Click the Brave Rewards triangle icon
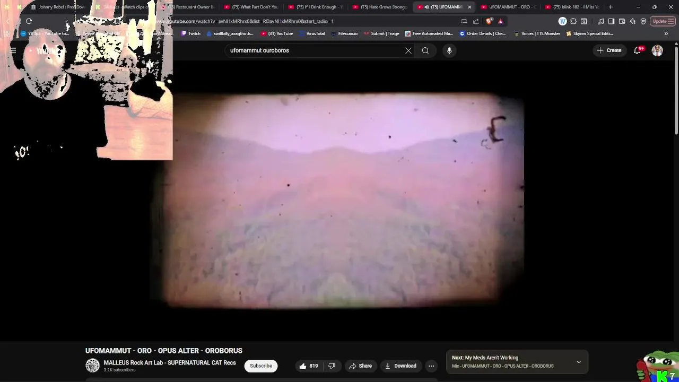The height and width of the screenshot is (382, 679). coord(500,21)
